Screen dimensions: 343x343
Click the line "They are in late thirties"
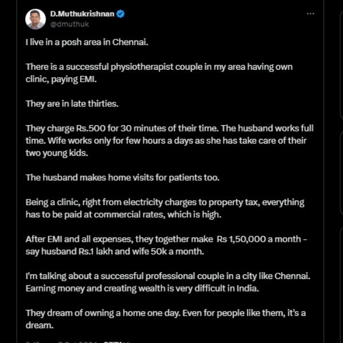point(71,103)
